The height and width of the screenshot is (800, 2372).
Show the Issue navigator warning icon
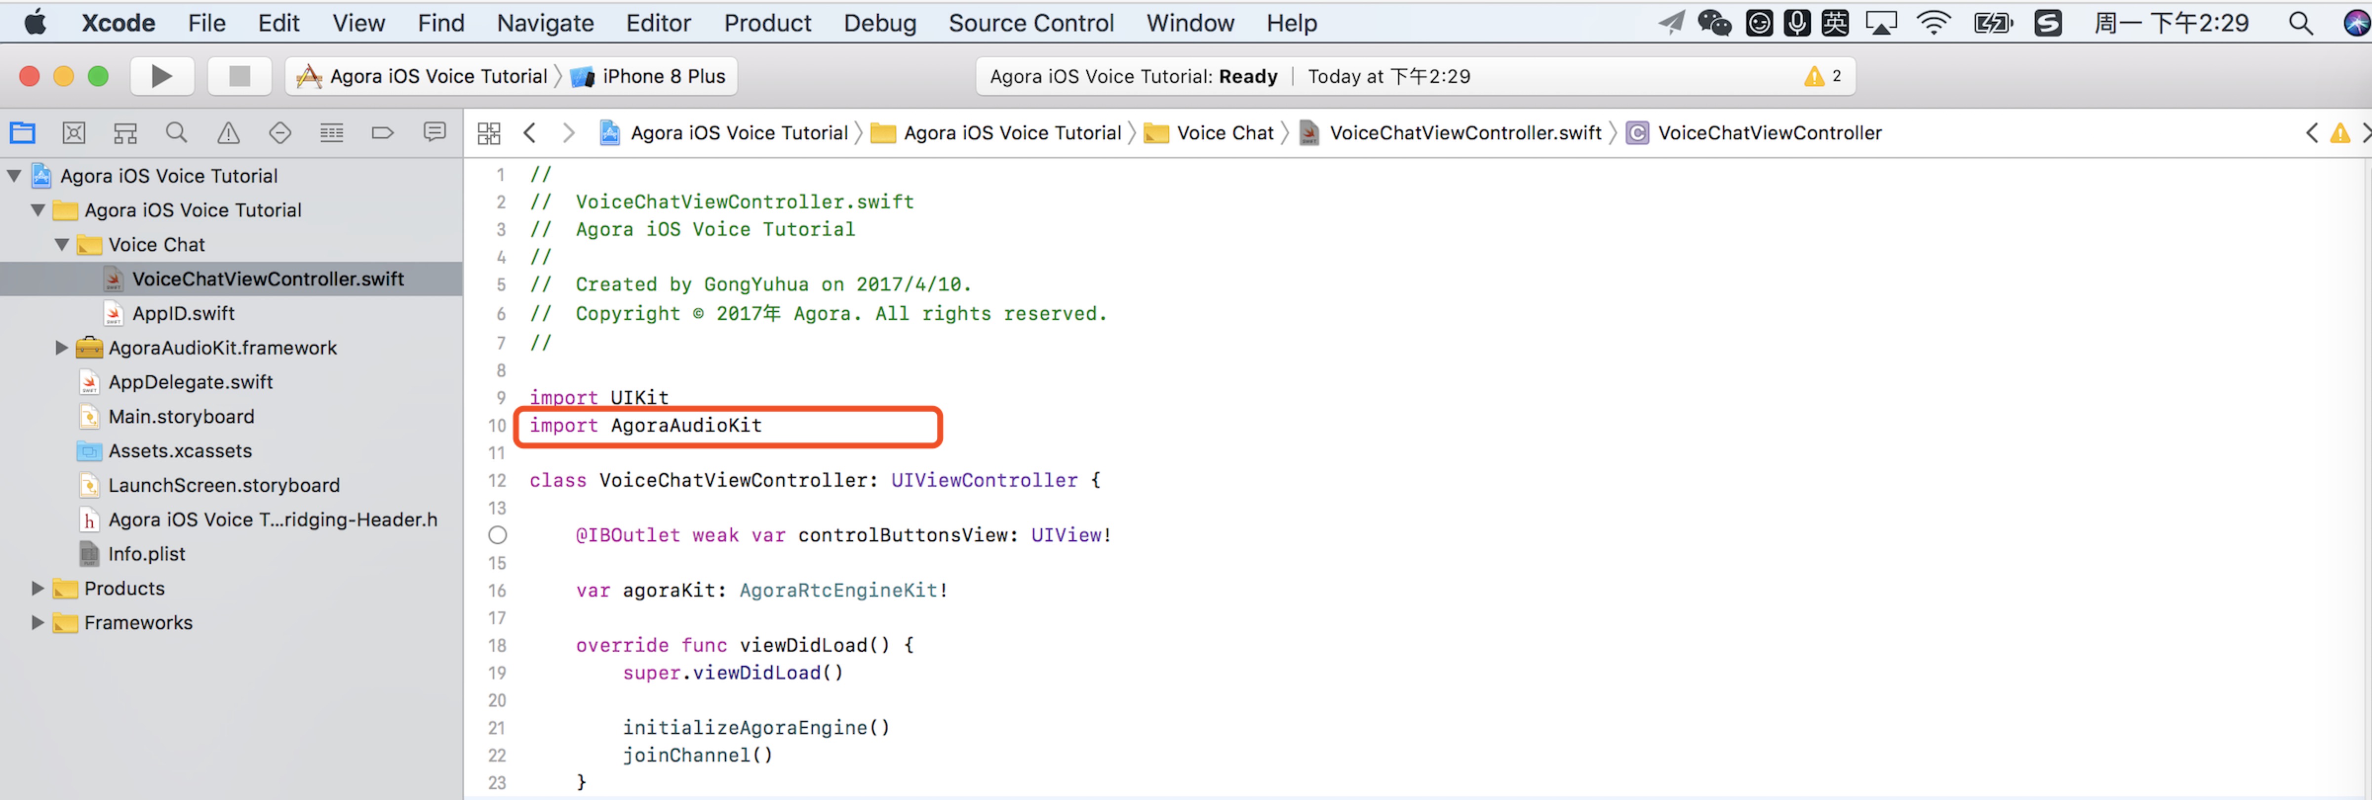coord(228,133)
